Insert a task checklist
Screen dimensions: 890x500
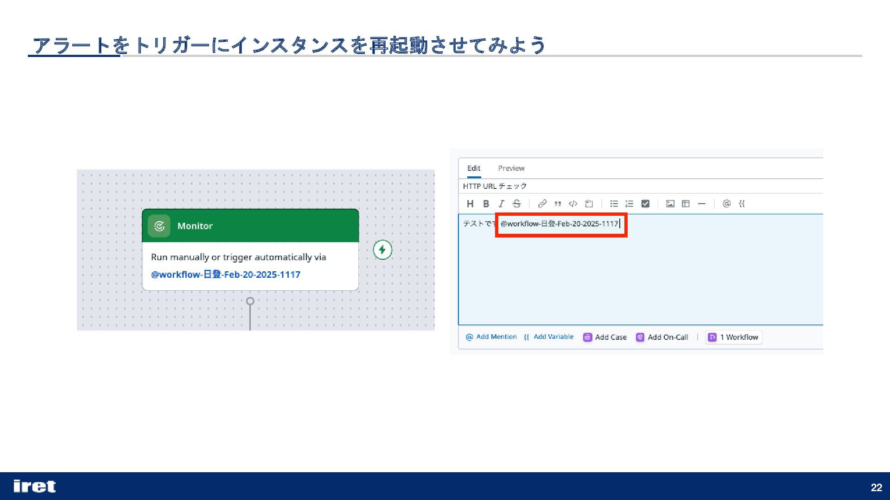tap(645, 204)
